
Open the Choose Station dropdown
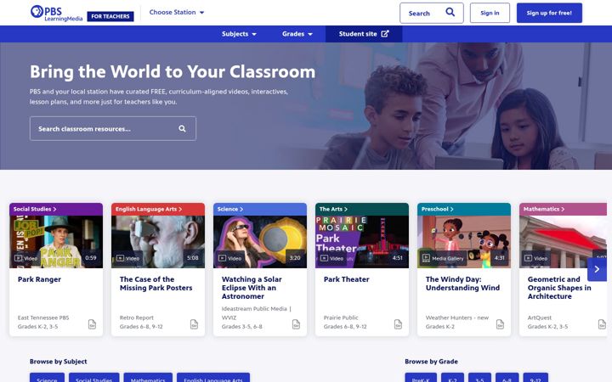click(x=177, y=13)
